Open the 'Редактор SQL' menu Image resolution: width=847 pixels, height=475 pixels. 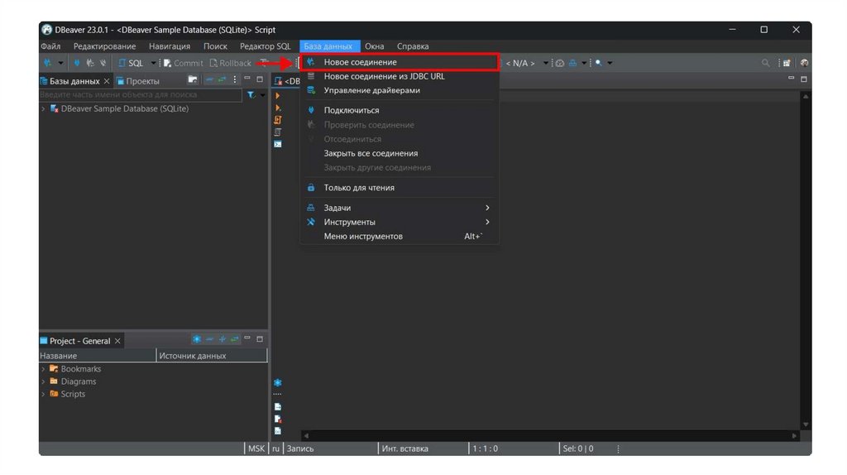click(265, 46)
